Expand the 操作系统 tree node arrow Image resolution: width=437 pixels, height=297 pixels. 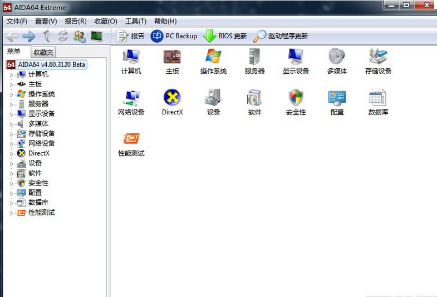(x=12, y=95)
